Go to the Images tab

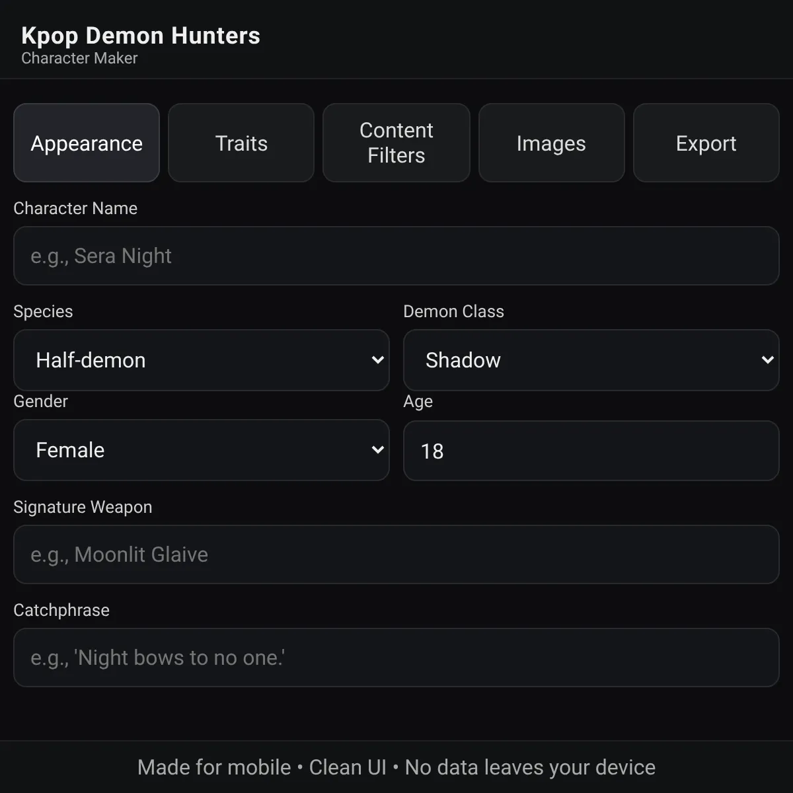click(552, 143)
